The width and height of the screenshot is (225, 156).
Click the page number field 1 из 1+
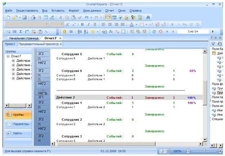click(193, 32)
